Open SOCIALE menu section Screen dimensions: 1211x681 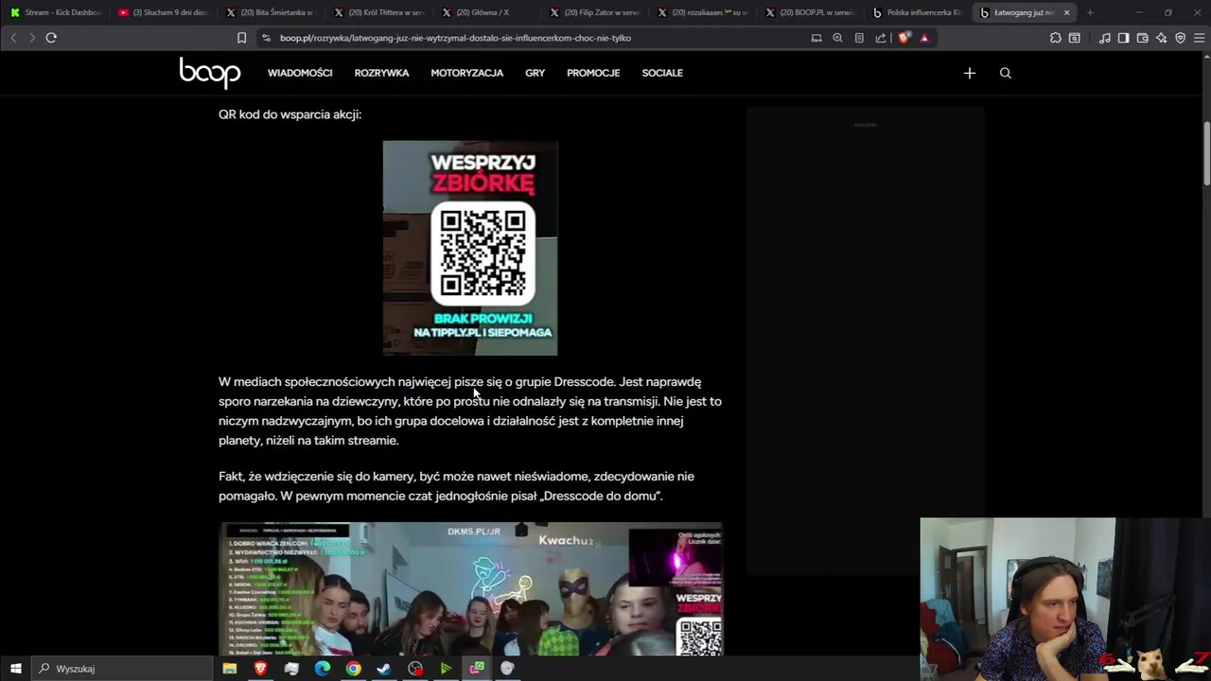662,73
